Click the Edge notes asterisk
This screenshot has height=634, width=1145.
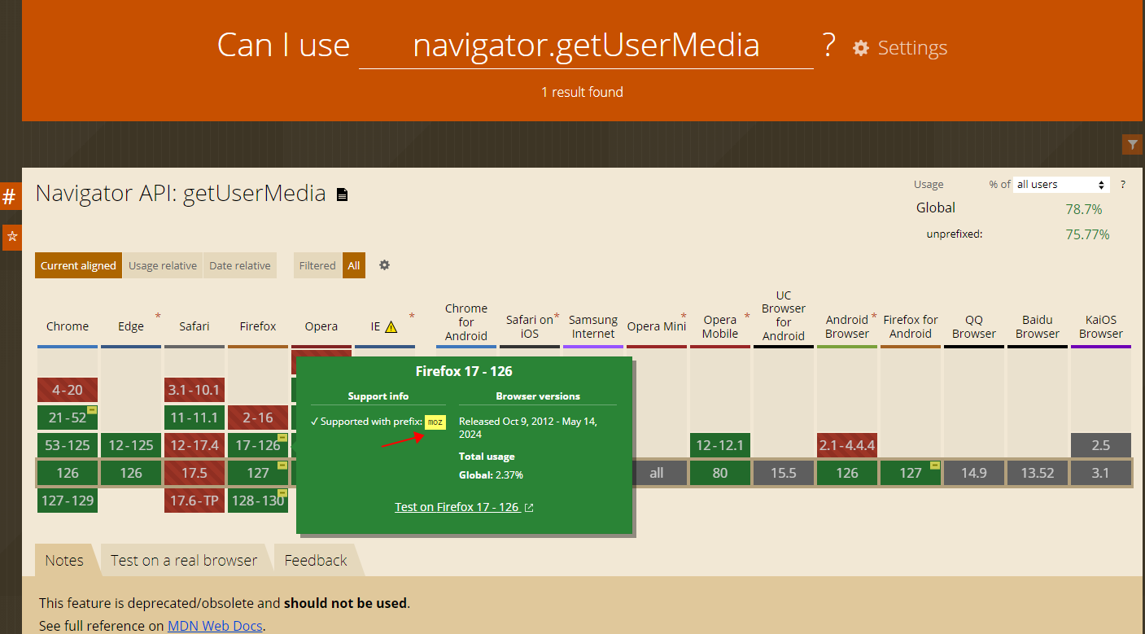158,317
